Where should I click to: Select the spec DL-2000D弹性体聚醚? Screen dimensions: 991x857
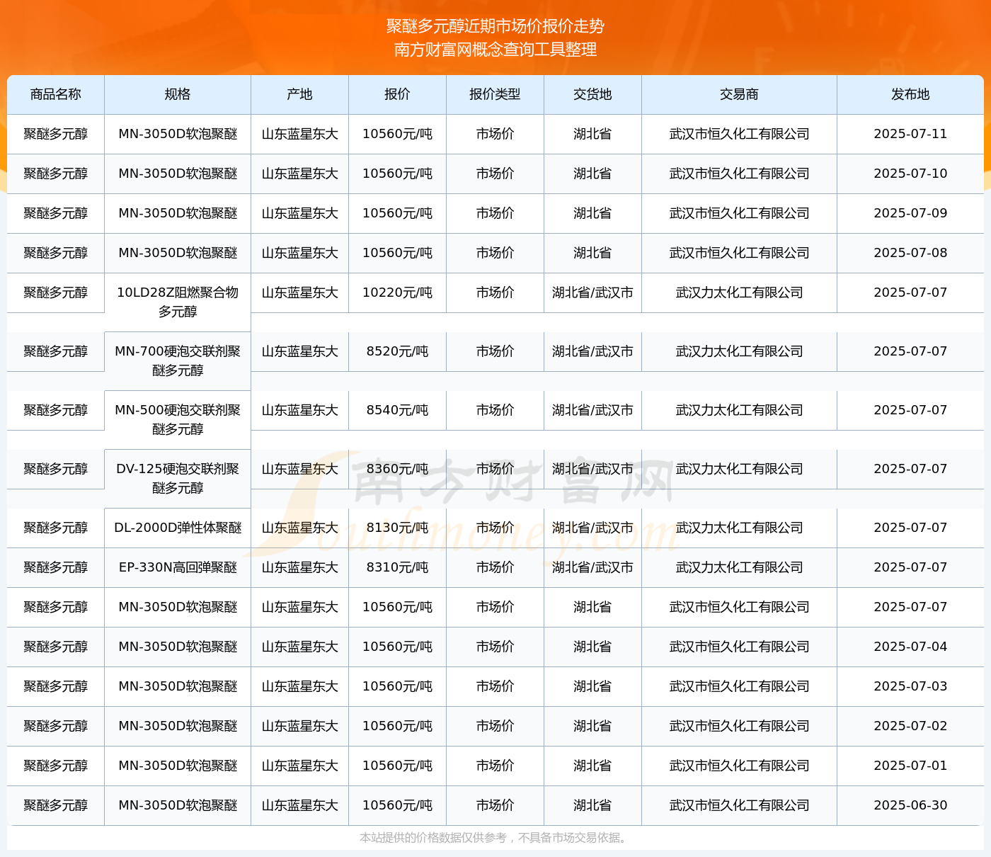click(x=178, y=528)
